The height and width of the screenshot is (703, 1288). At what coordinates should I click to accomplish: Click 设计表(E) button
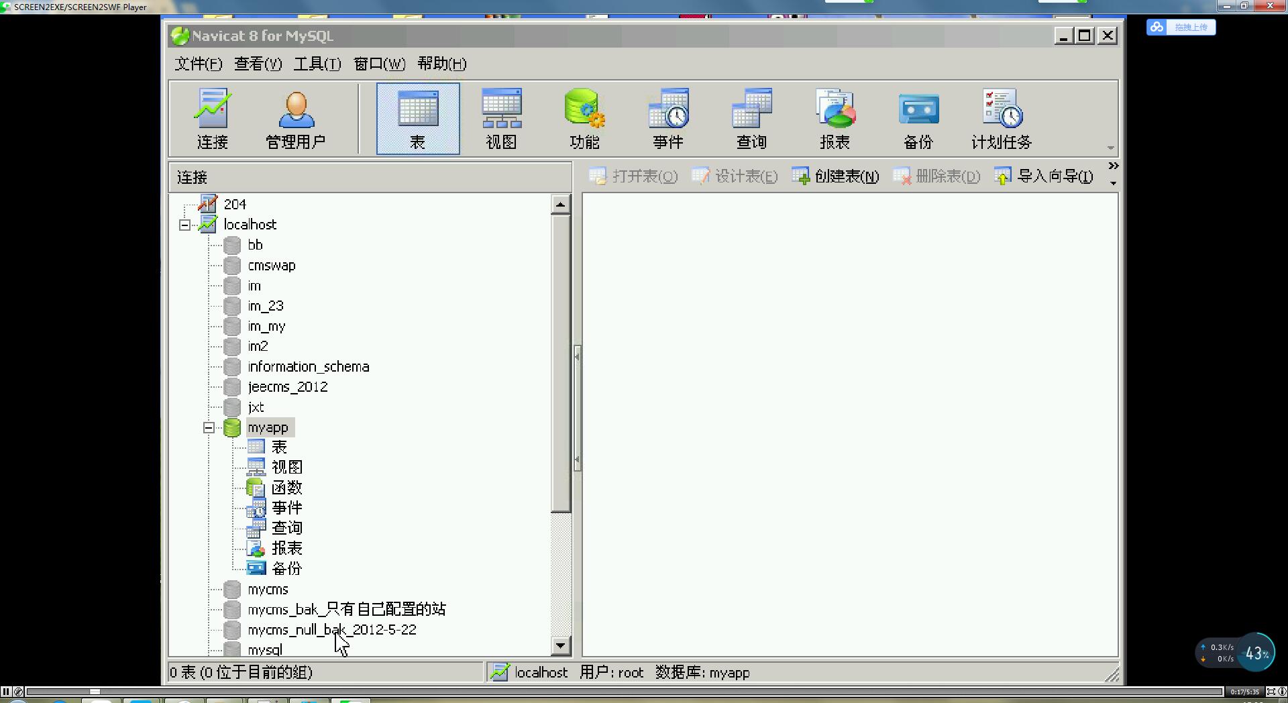(x=735, y=176)
